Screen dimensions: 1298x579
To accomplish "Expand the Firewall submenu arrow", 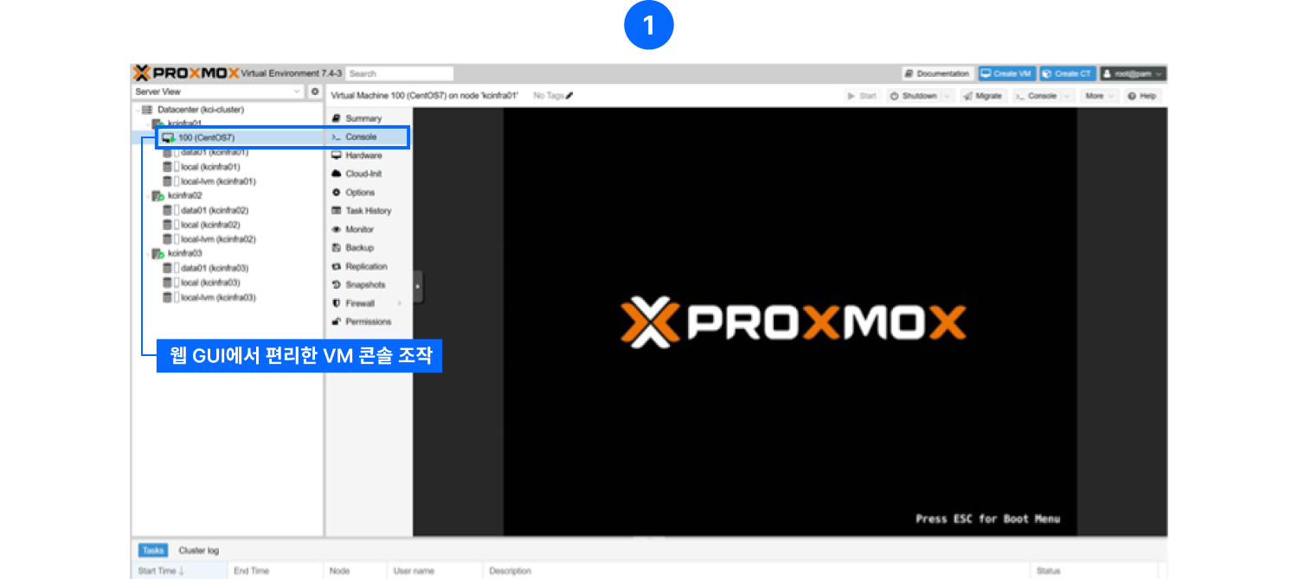I will (x=399, y=303).
